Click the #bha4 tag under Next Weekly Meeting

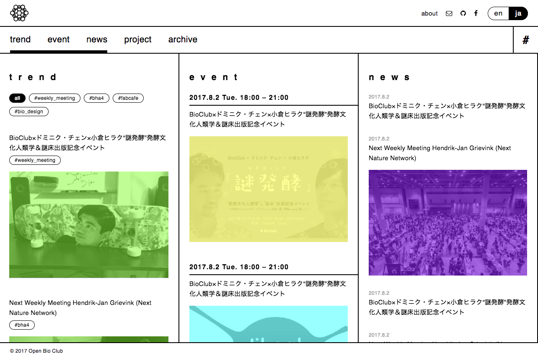coord(22,325)
